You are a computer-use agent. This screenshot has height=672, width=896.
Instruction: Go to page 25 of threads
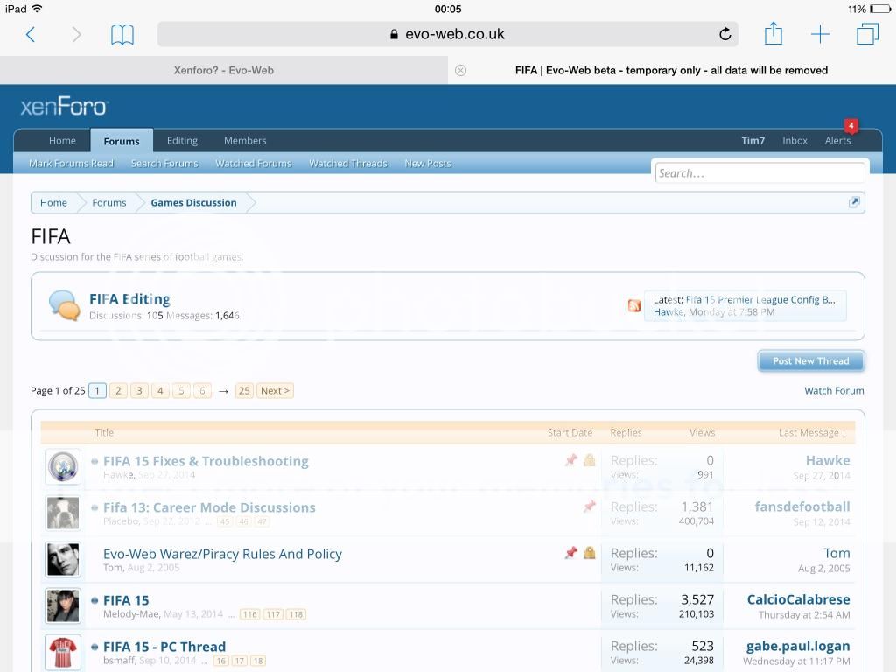pos(244,391)
